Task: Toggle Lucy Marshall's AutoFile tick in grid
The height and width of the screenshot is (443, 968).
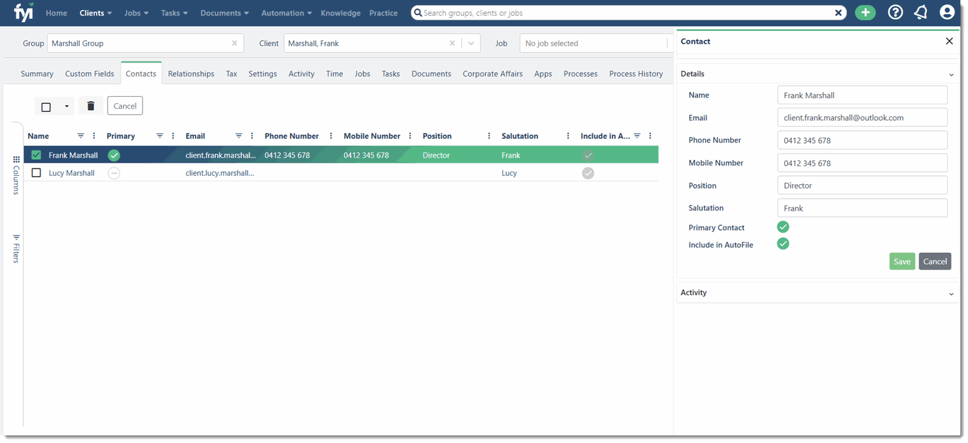Action: [588, 173]
